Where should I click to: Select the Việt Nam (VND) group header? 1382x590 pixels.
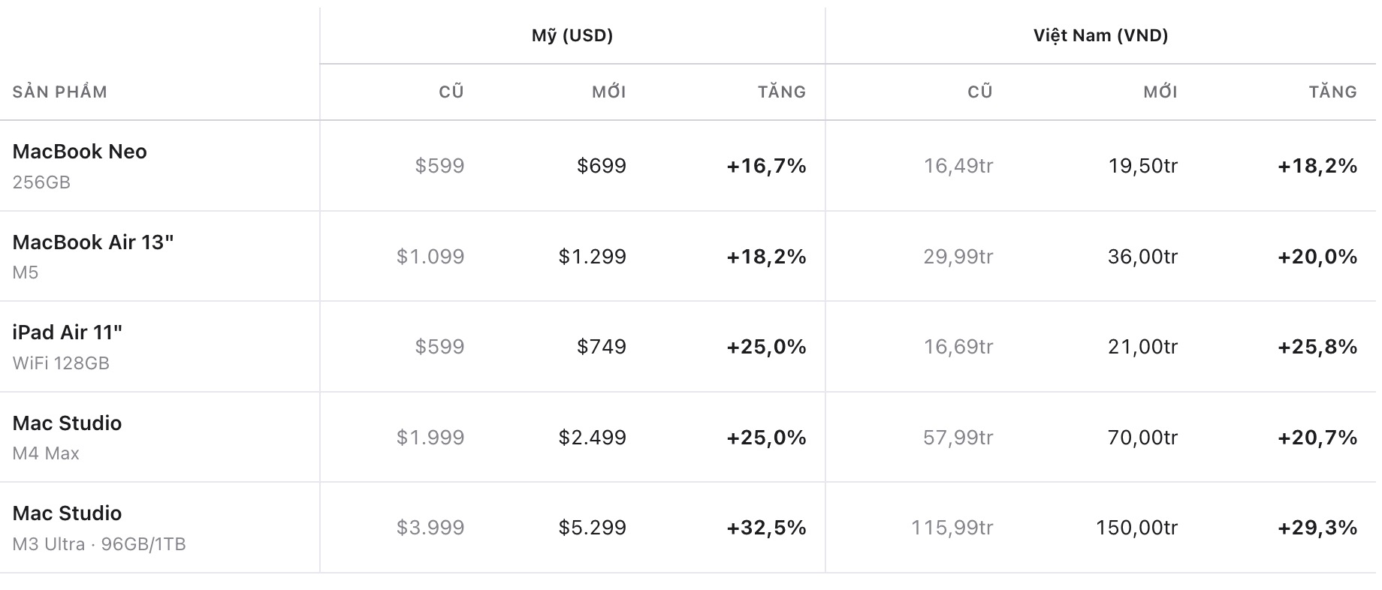(x=1100, y=35)
